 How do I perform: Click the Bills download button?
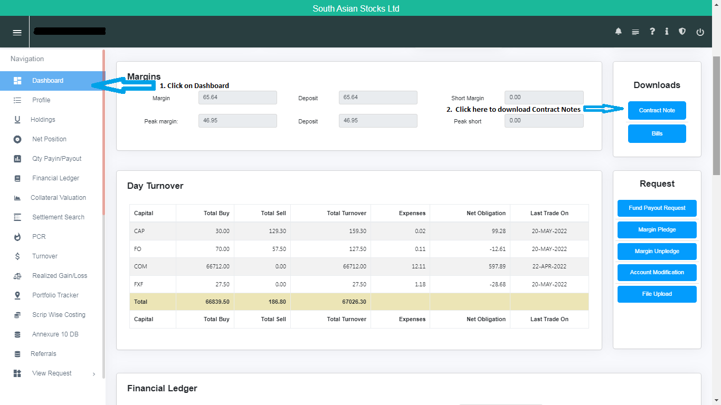click(x=657, y=133)
